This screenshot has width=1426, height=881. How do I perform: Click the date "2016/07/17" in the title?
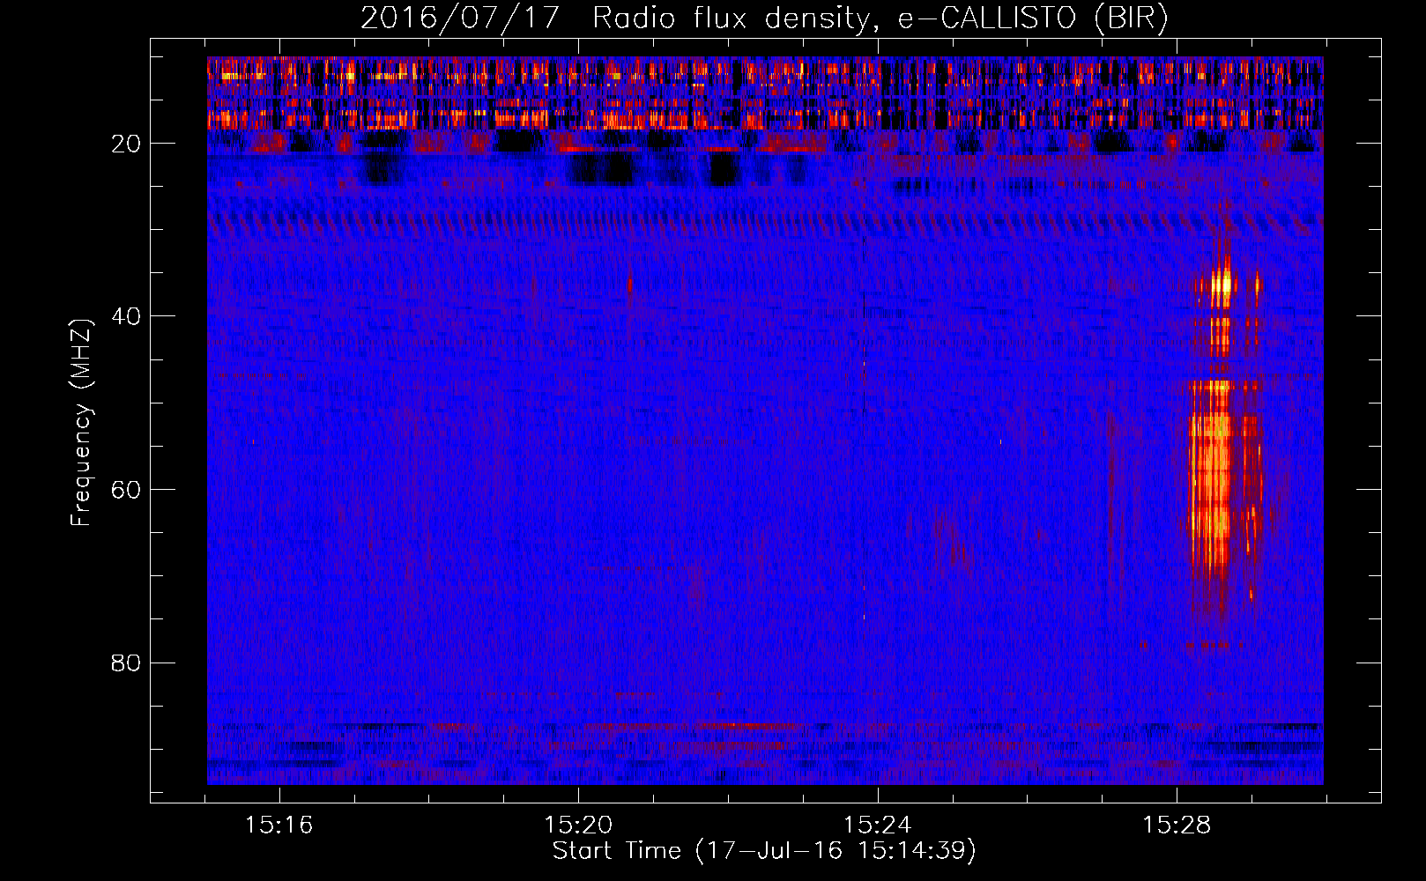point(459,18)
